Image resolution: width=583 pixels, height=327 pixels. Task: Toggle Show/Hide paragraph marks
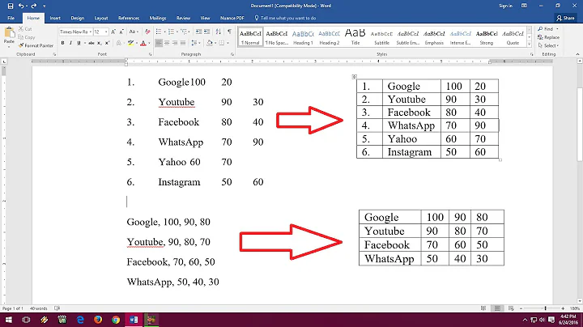(x=229, y=32)
